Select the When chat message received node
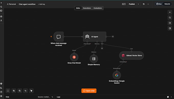Viewport: 174px width, 99px height. 59,37
